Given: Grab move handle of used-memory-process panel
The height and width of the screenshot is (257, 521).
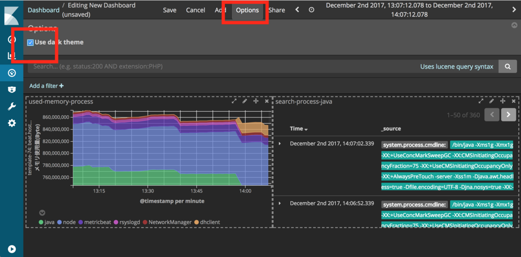Looking at the screenshot, I should pos(256,101).
